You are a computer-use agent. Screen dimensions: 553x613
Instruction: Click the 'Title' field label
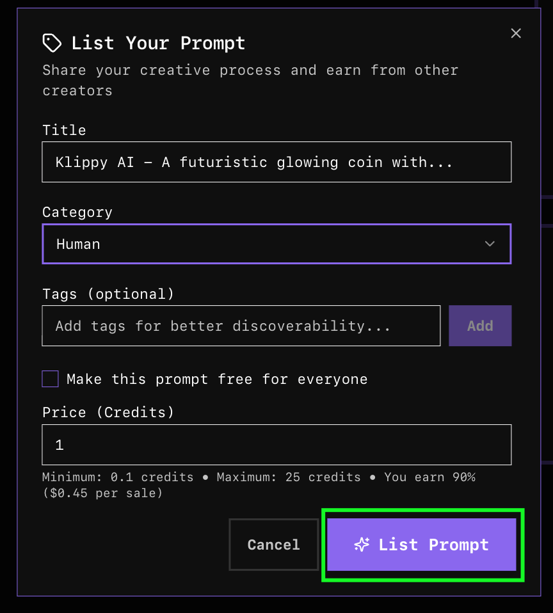[x=64, y=130]
